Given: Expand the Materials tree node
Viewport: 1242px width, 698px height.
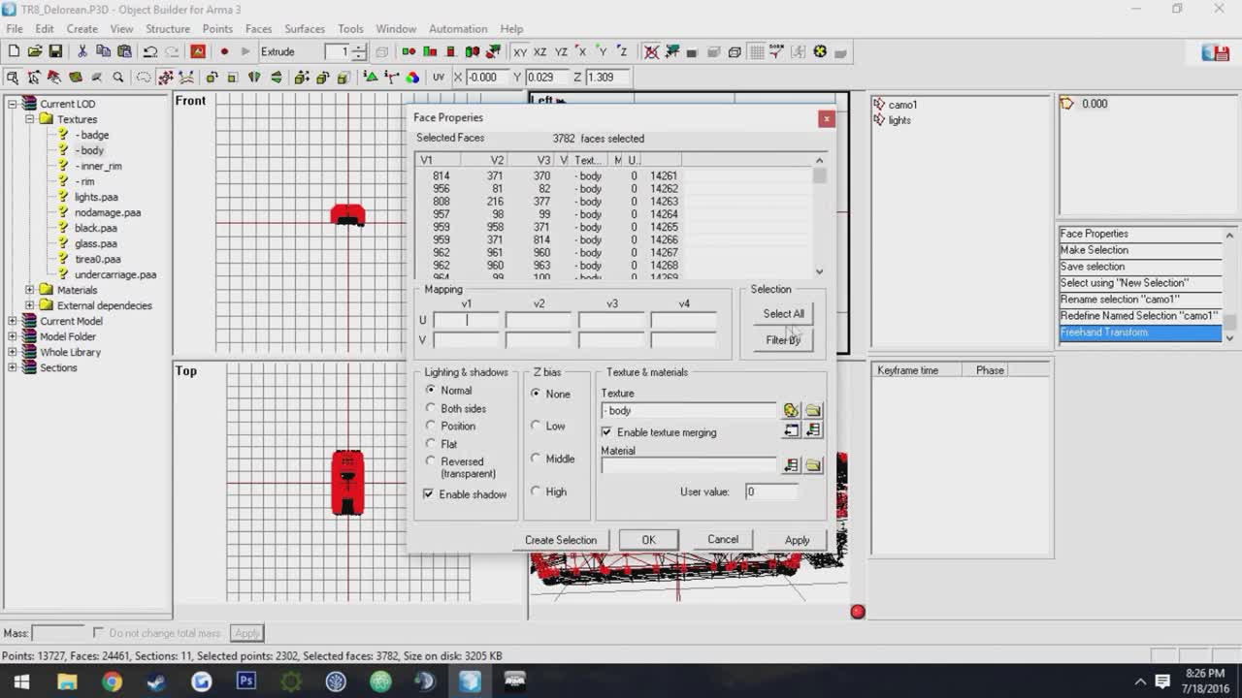Looking at the screenshot, I should [x=29, y=289].
